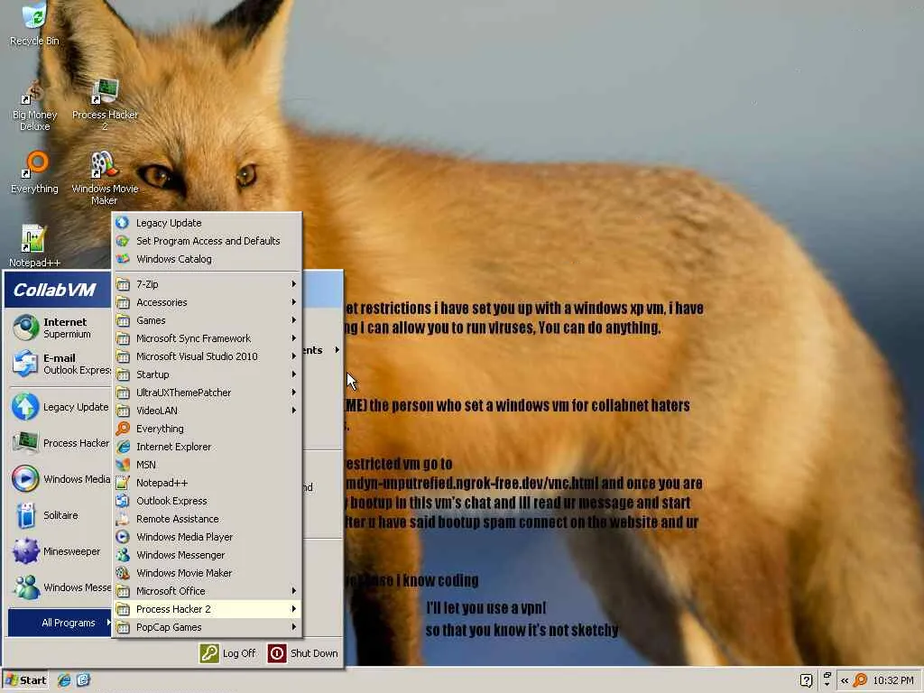
Task: Click the Start button
Action: (25, 680)
